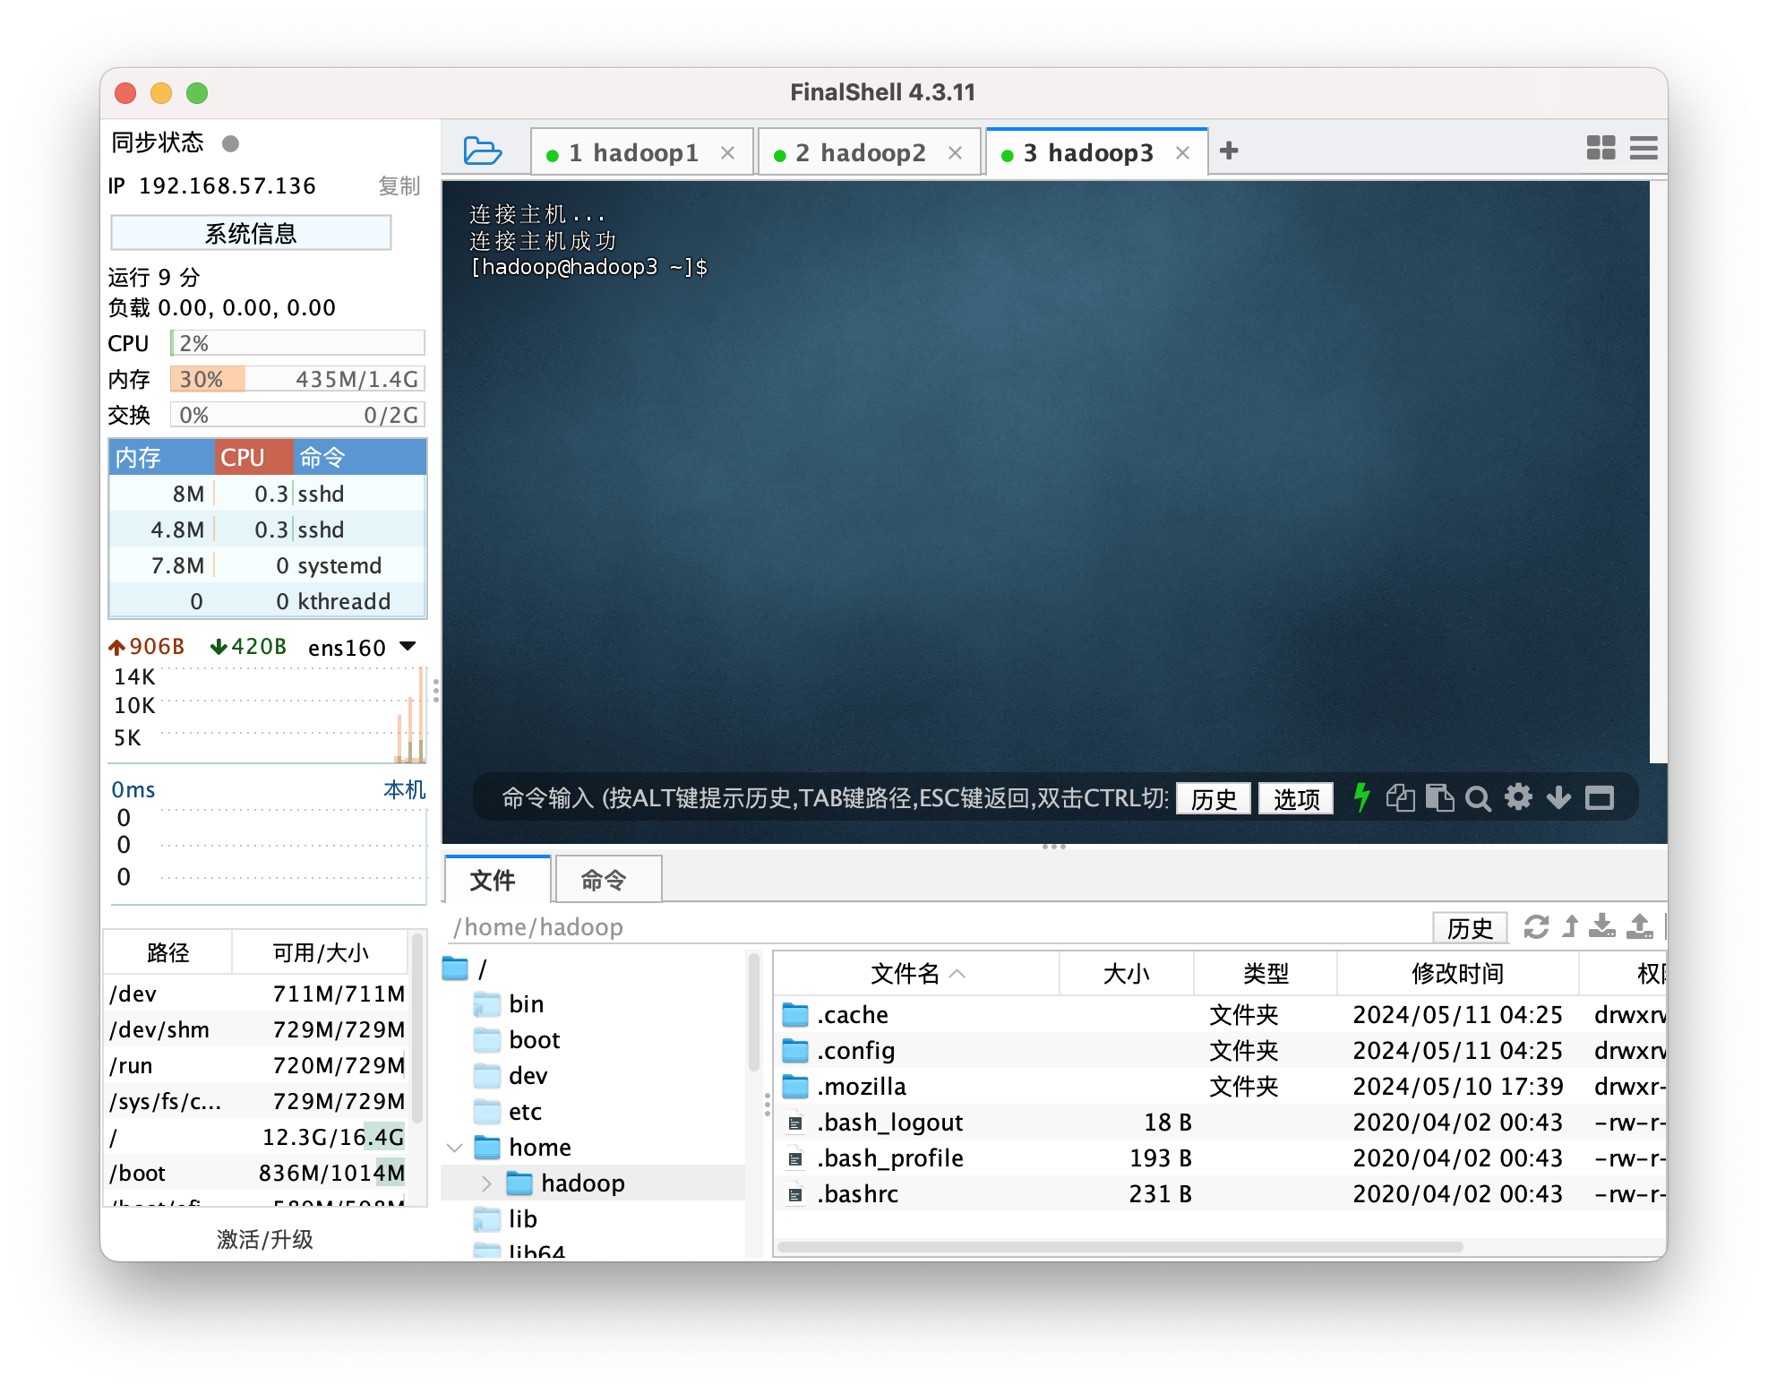Sort by 内存 column in process table
This screenshot has width=1768, height=1394.
tap(161, 457)
